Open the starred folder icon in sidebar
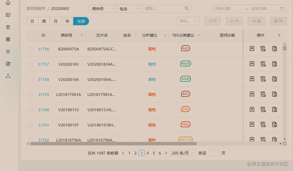This screenshot has height=171, width=293. (x=8, y=64)
